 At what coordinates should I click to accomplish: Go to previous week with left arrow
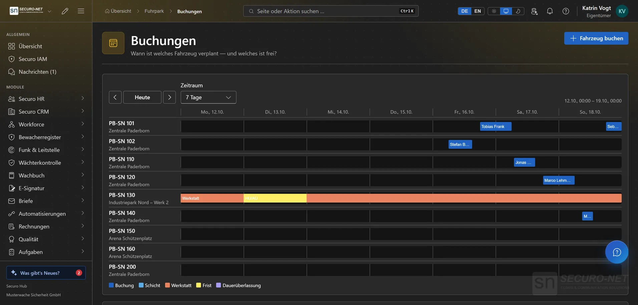click(x=115, y=97)
